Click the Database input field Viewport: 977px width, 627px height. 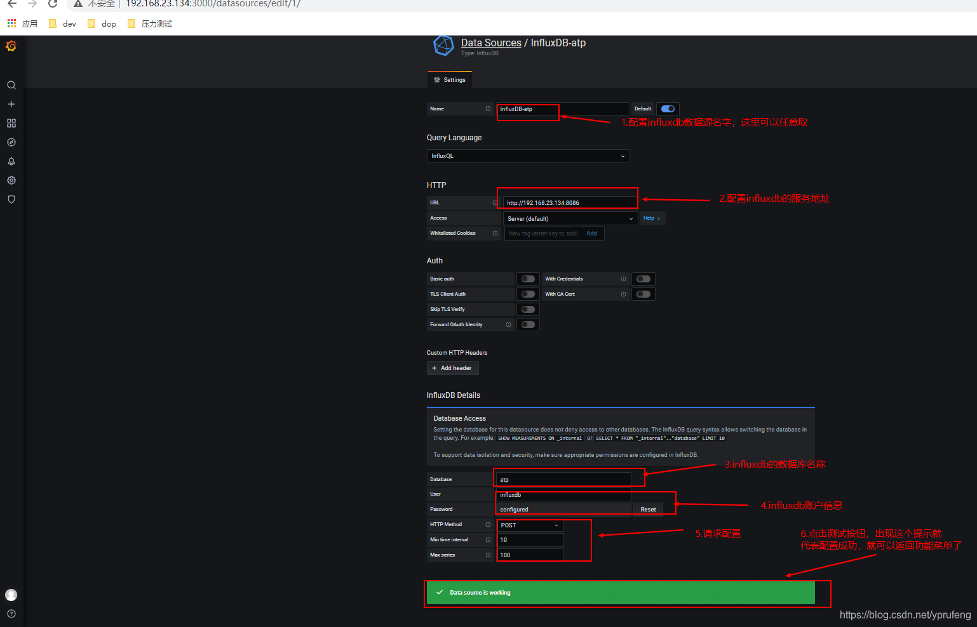[563, 479]
